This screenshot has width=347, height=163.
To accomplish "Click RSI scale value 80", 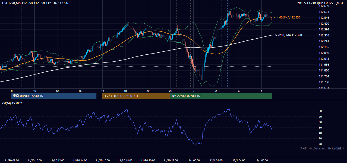I will tap(320, 111).
